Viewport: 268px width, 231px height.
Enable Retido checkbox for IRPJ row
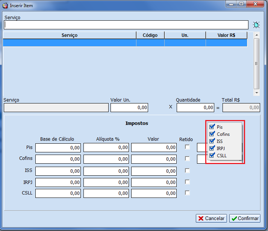(x=187, y=182)
